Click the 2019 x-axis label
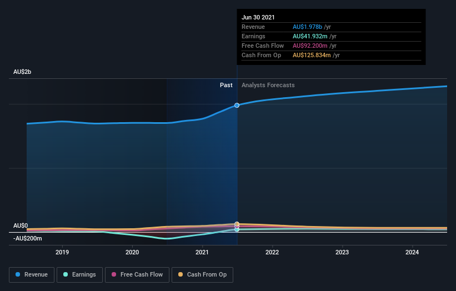Screen dimensions: 456x291 62,252
